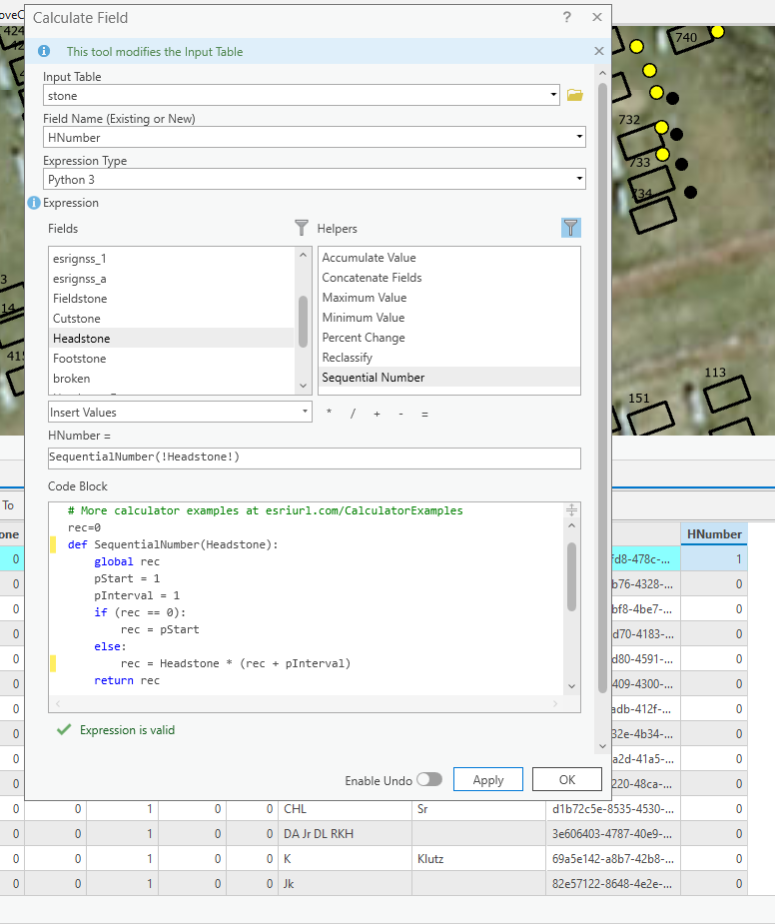Open the Insert Values dropdown
This screenshot has width=775, height=924.
(x=305, y=412)
